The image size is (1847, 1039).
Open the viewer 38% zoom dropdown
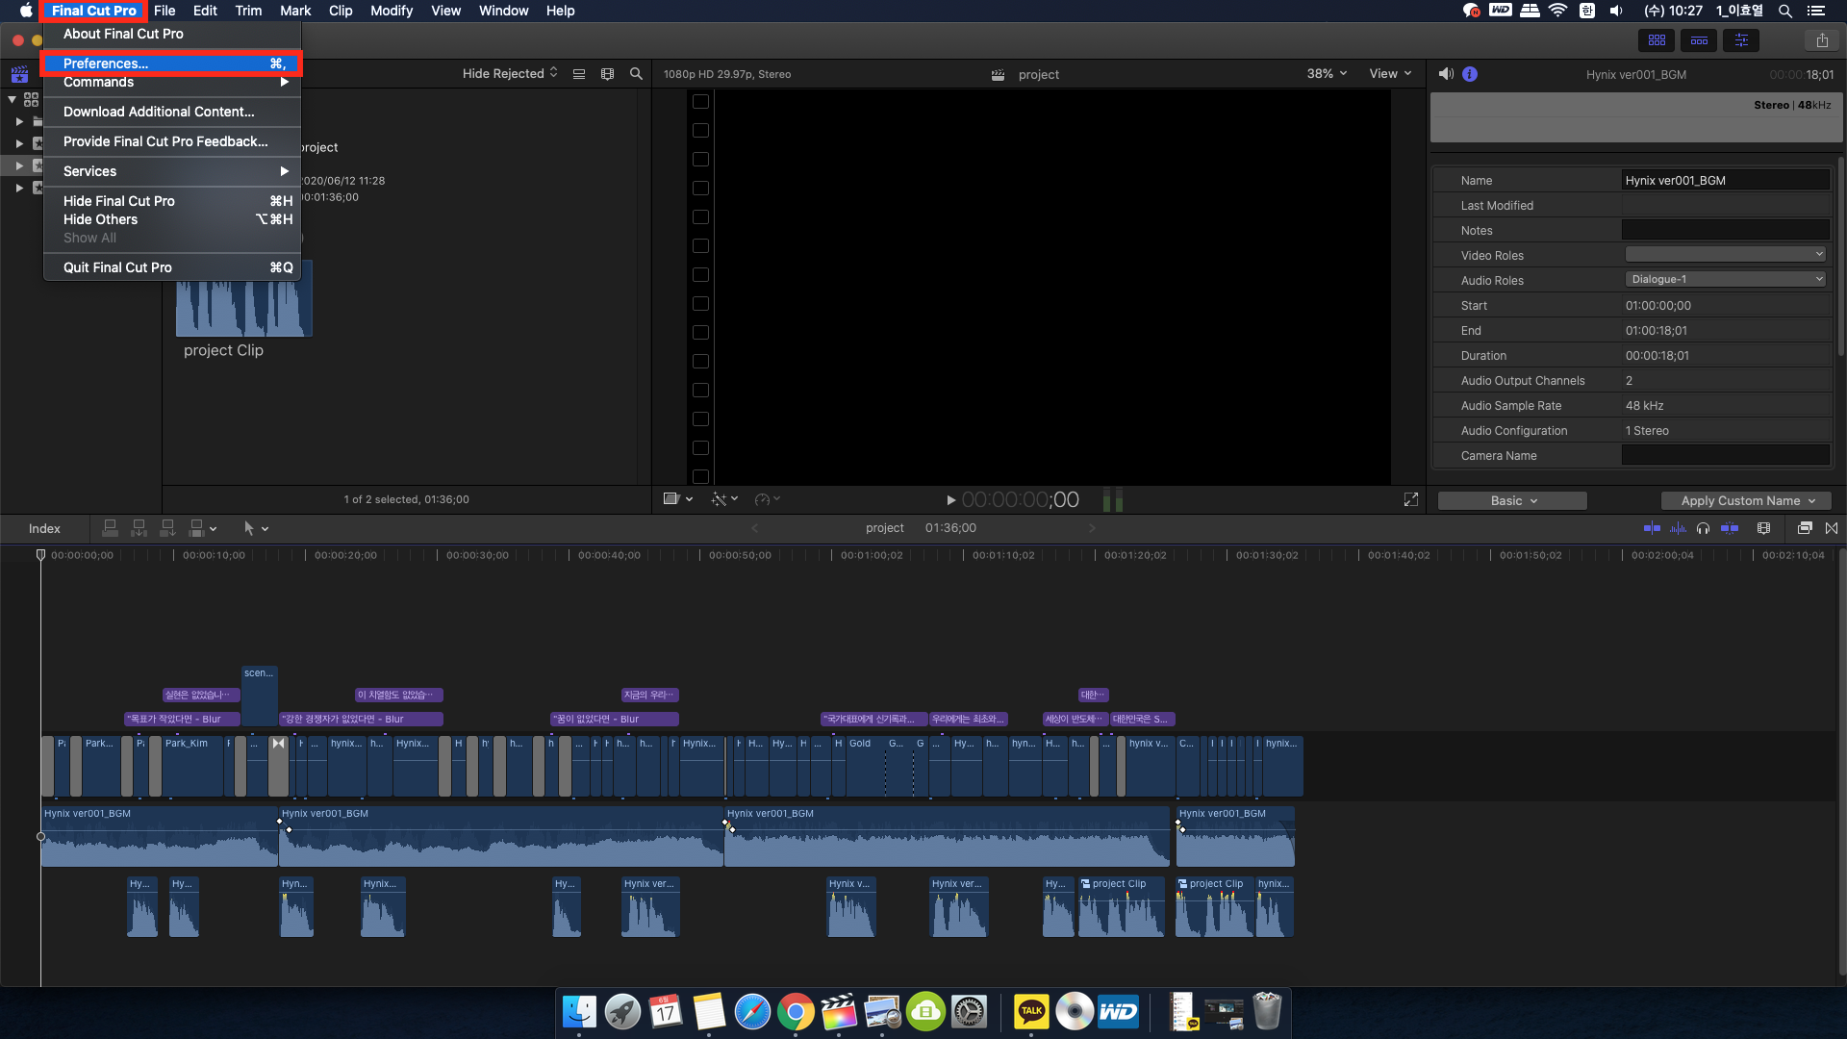1327,74
